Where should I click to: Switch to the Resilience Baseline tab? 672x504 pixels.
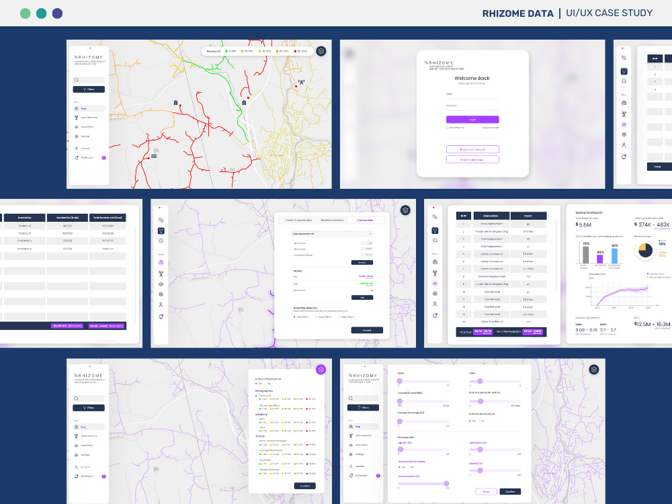[332, 220]
